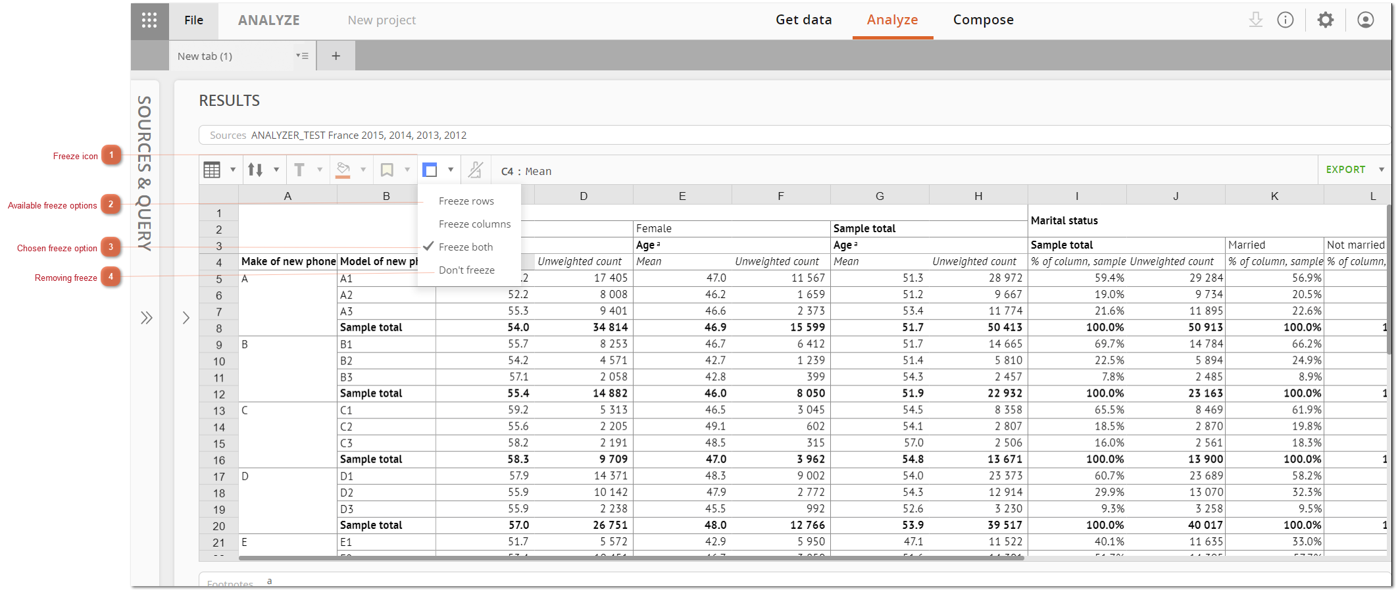Switch to the Compose tab
The image size is (1398, 592).
pos(983,20)
